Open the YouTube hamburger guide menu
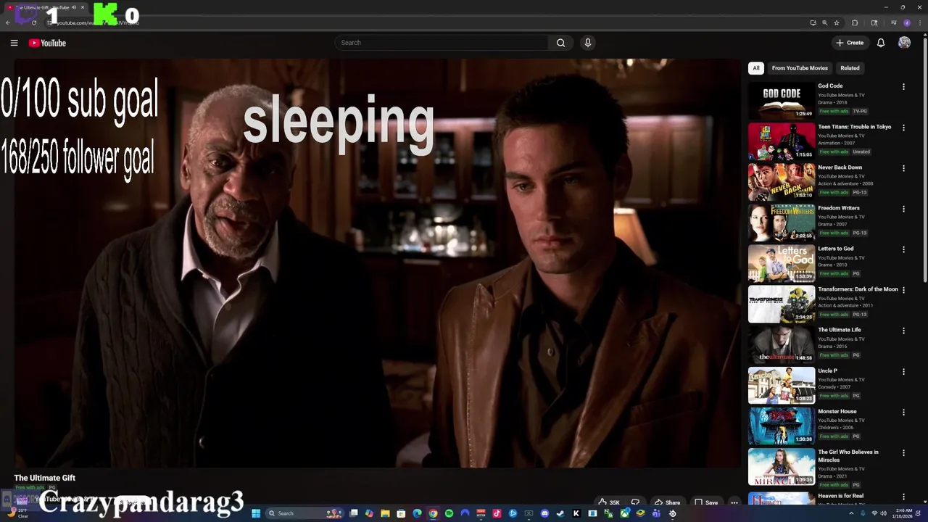 pyautogui.click(x=14, y=43)
